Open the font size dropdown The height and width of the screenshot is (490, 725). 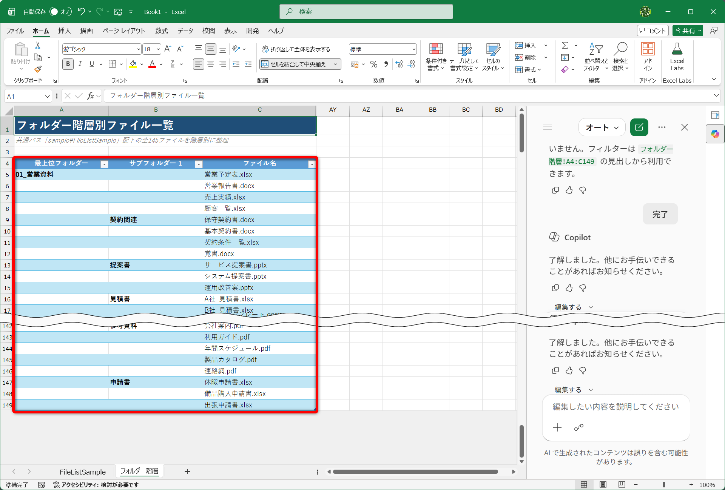coord(158,49)
